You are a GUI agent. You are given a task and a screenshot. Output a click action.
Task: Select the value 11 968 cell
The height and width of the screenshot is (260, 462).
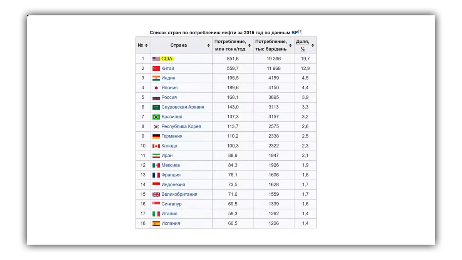[x=274, y=68]
